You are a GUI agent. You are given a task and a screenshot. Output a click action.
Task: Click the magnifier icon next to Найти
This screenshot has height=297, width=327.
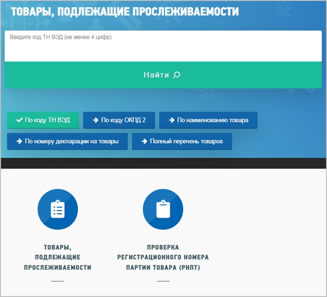coord(176,75)
